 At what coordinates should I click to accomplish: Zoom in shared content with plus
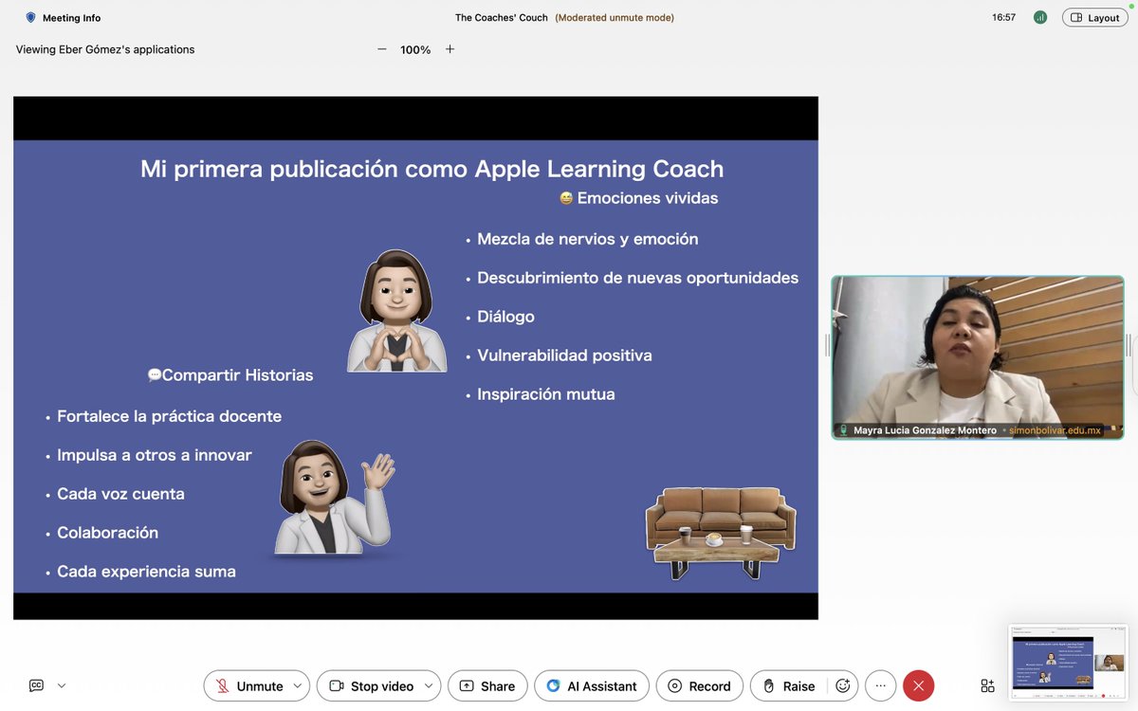coord(450,49)
